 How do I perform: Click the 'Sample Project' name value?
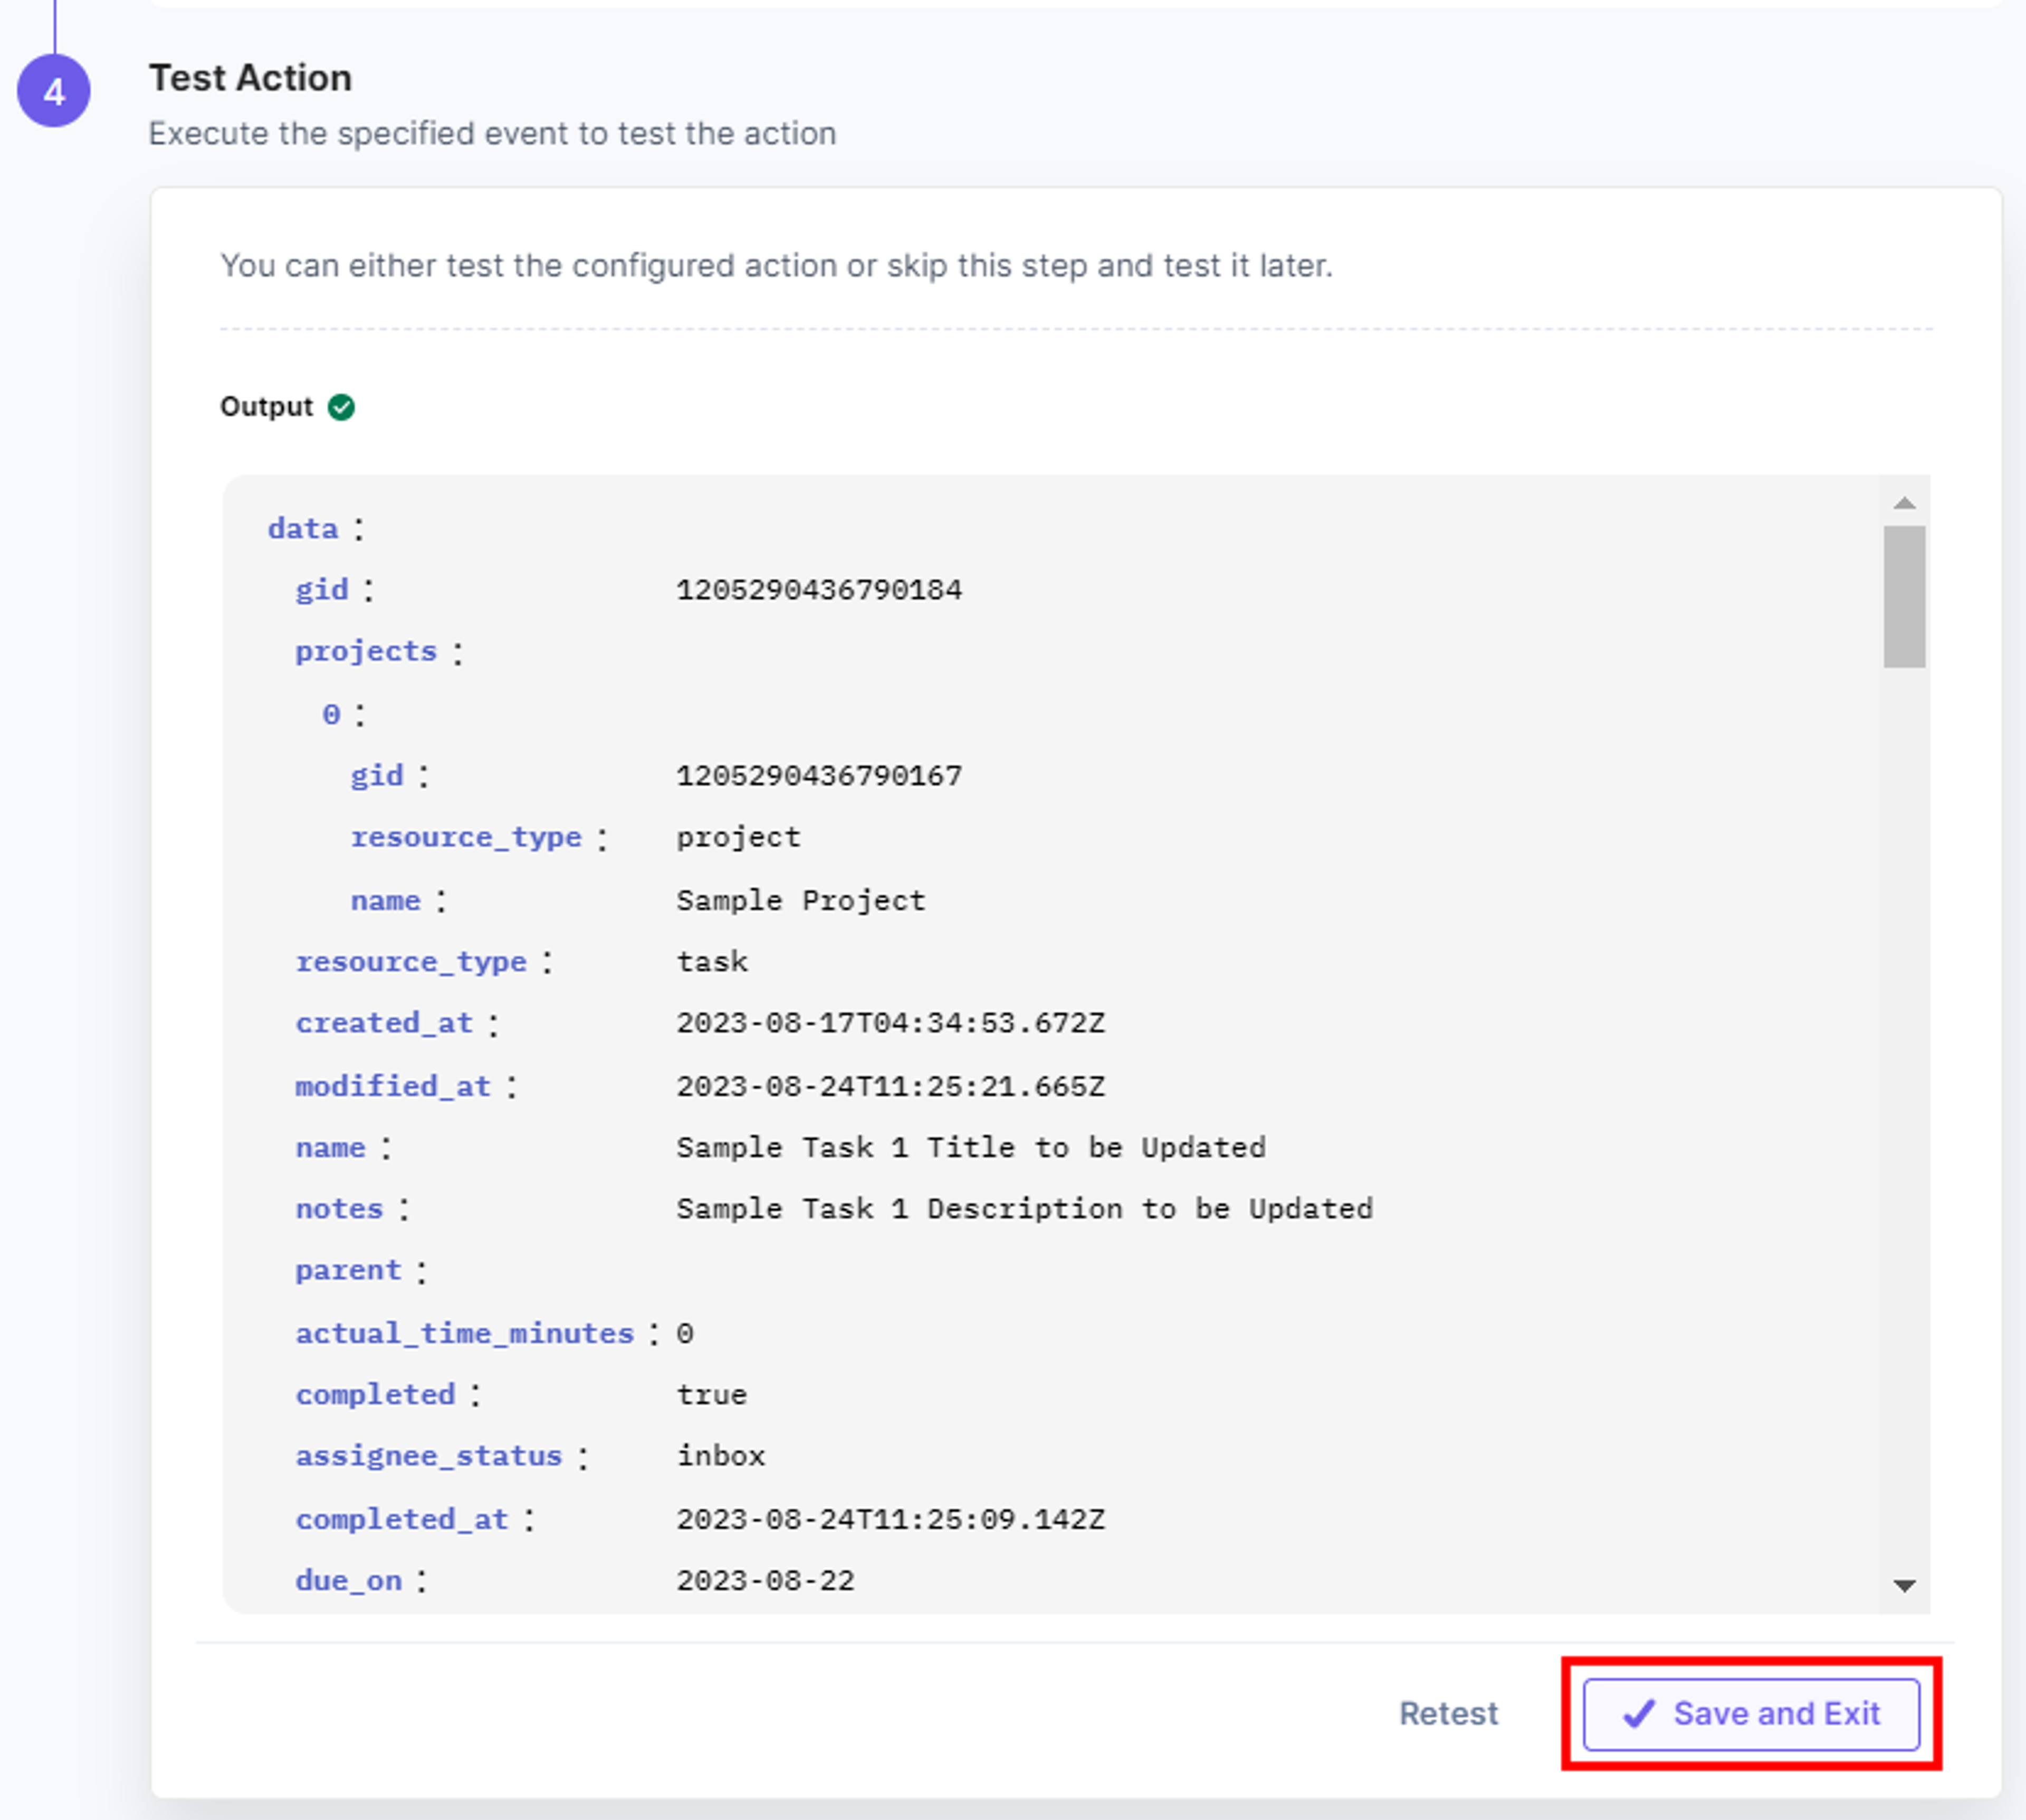click(801, 900)
